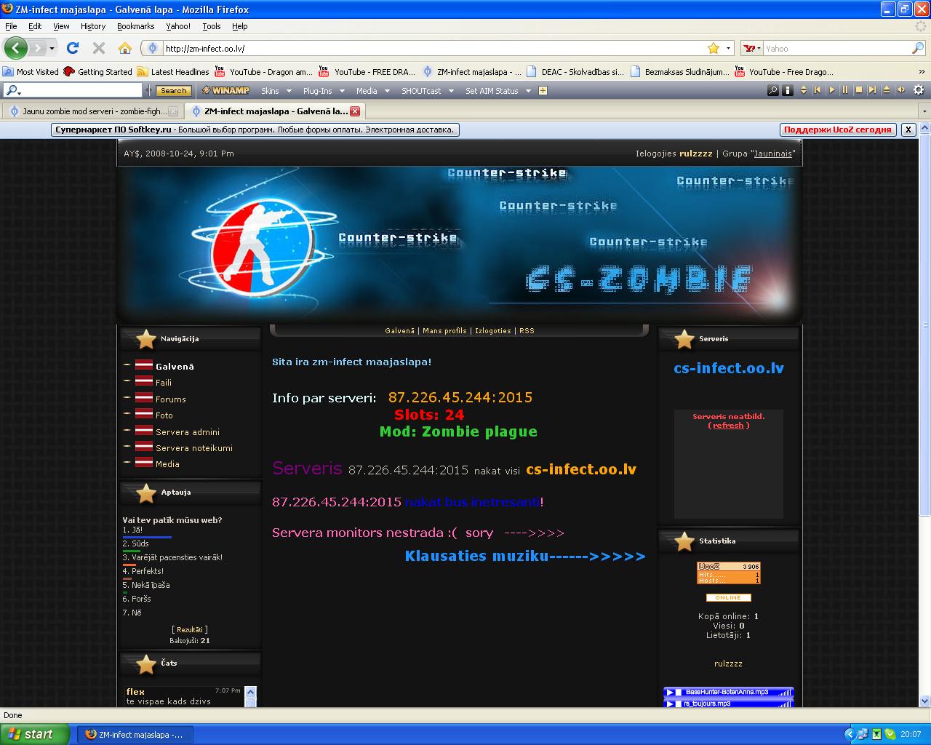Play BassHunter-BotenAnna.mp3 in the page player
The width and height of the screenshot is (931, 745).
click(670, 692)
